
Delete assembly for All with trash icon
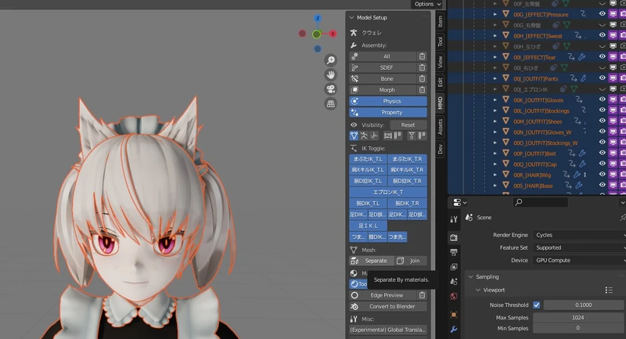tap(422, 56)
